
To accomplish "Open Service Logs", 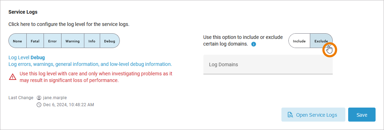I will 313,115.
